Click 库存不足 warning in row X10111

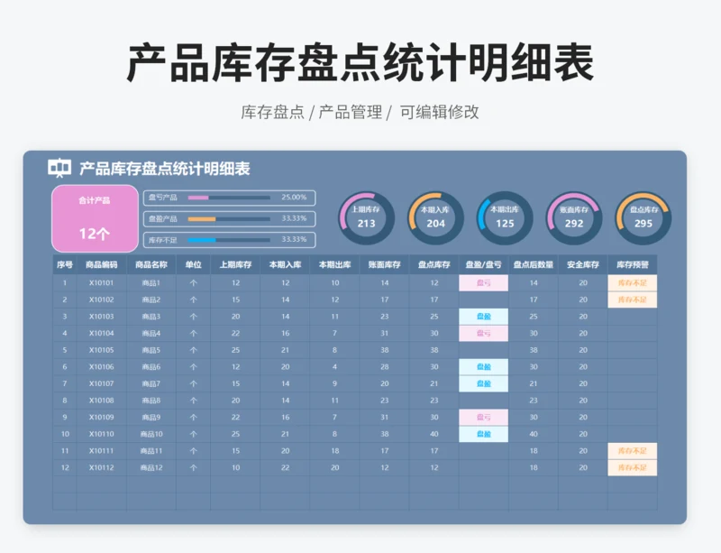(633, 451)
